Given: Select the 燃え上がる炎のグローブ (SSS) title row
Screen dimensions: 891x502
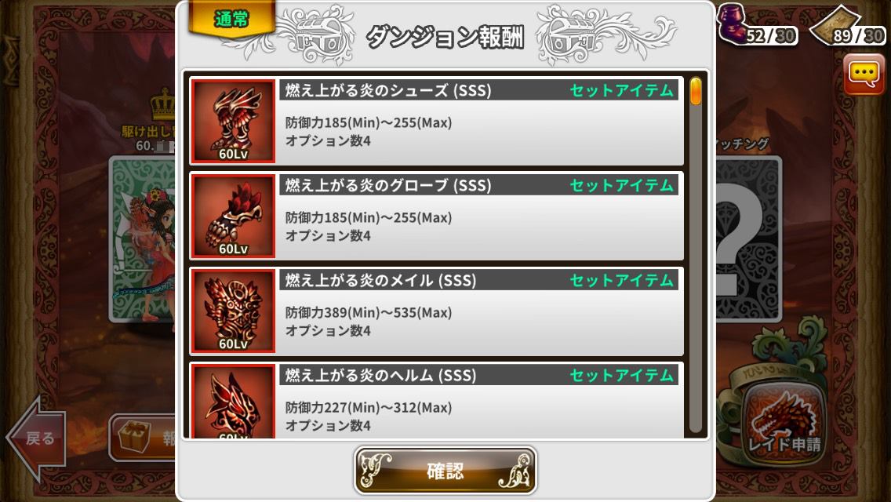Looking at the screenshot, I should click(x=478, y=185).
